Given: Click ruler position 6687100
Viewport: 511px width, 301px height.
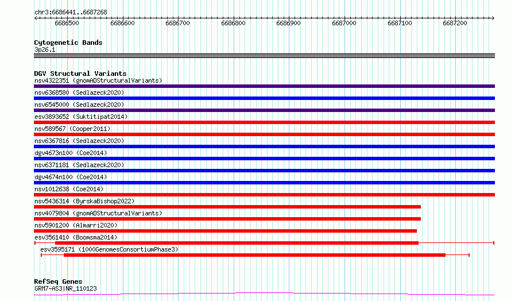Looking at the screenshot, I should click(400, 23).
